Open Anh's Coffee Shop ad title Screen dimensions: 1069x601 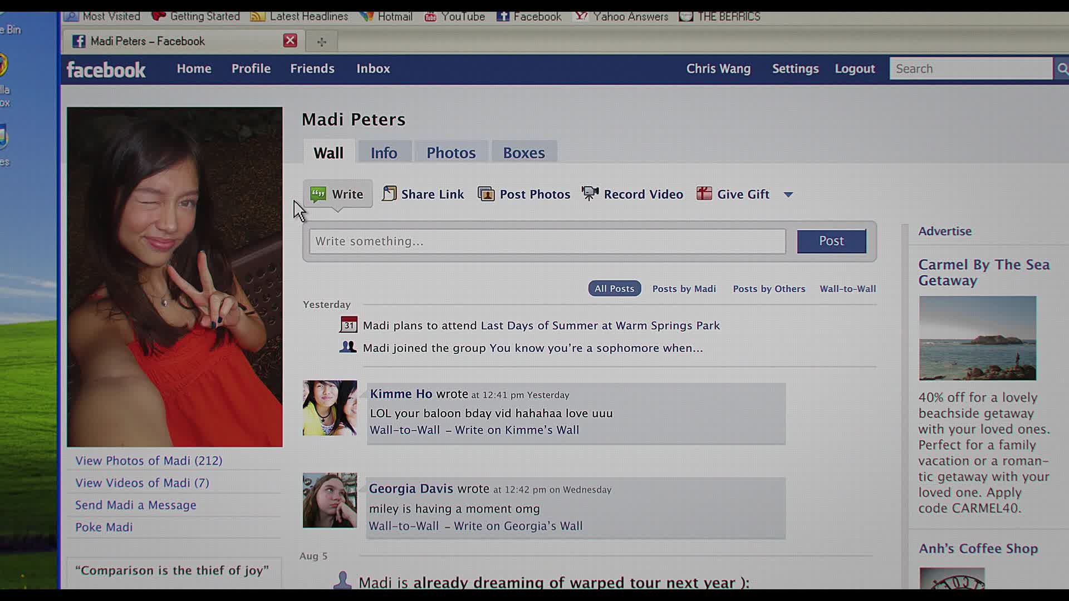[x=978, y=549]
